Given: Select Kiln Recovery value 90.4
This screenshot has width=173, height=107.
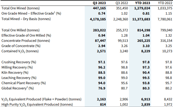Looking at the screenshot, I should click(146, 73).
